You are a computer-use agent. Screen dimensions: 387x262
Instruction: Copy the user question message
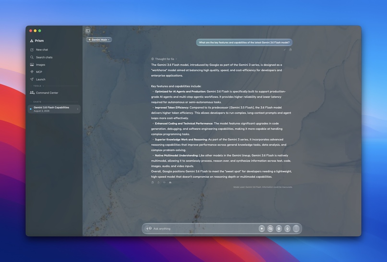(290, 50)
